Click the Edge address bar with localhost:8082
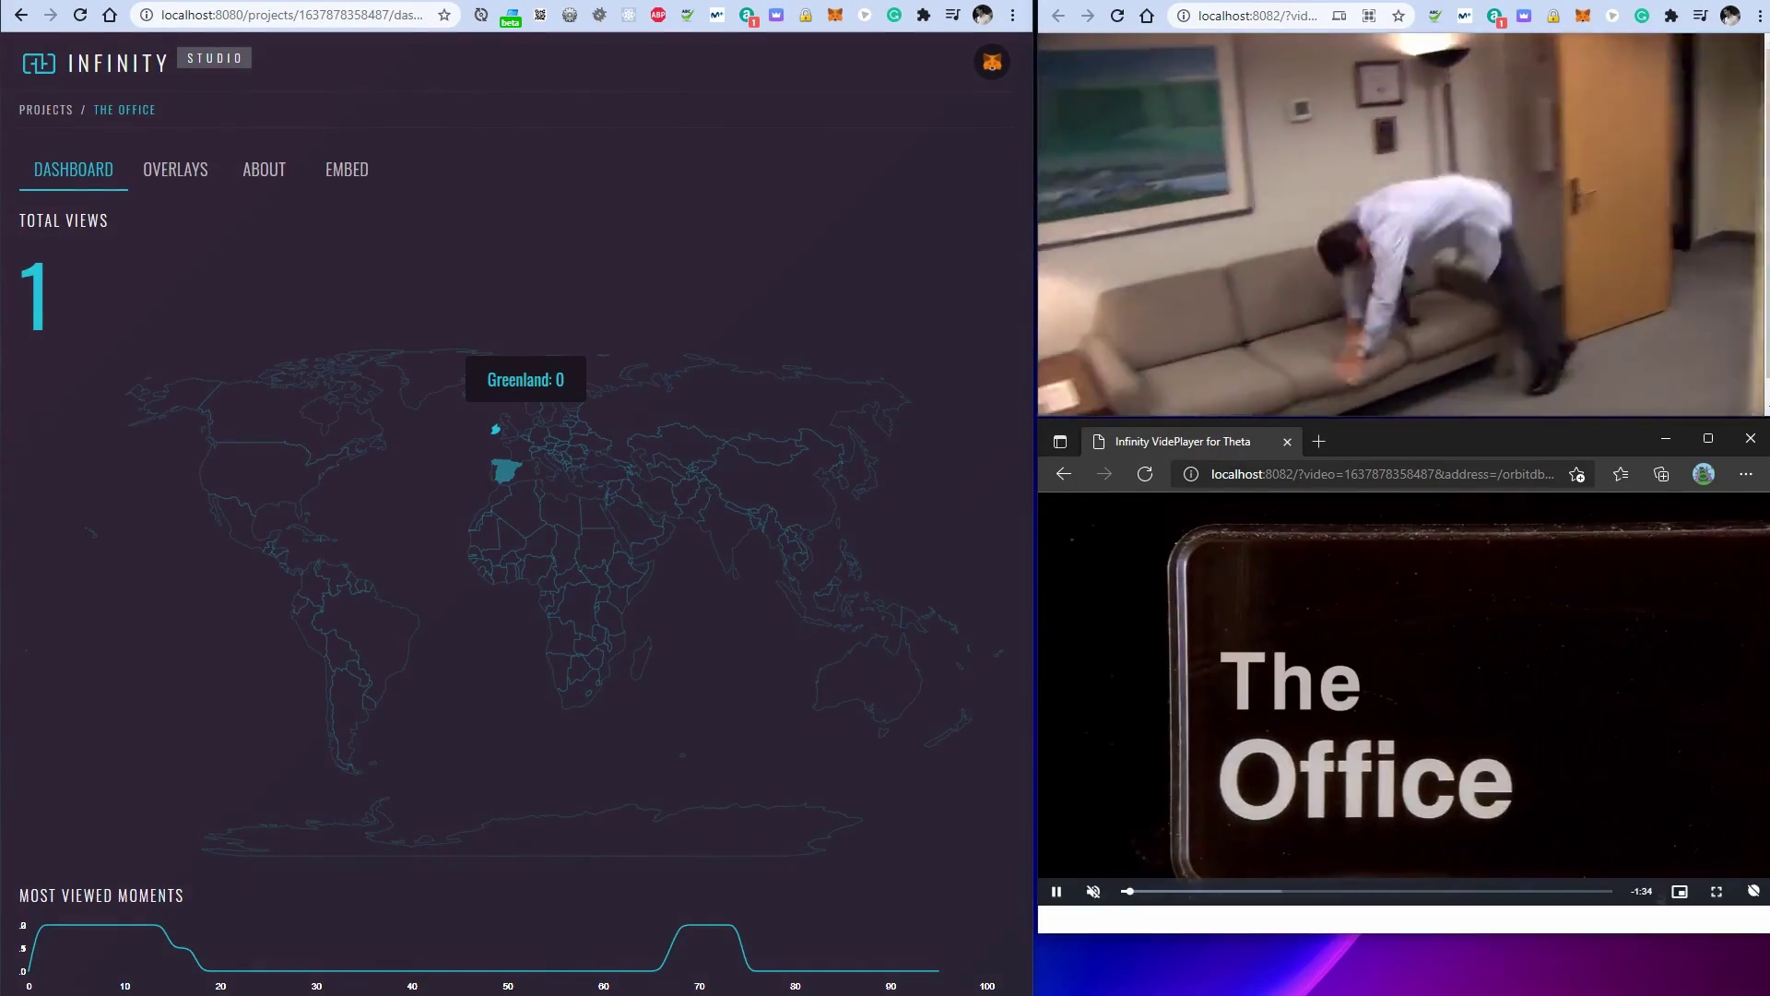Screen dimensions: 1770x996 pyautogui.click(x=1381, y=474)
